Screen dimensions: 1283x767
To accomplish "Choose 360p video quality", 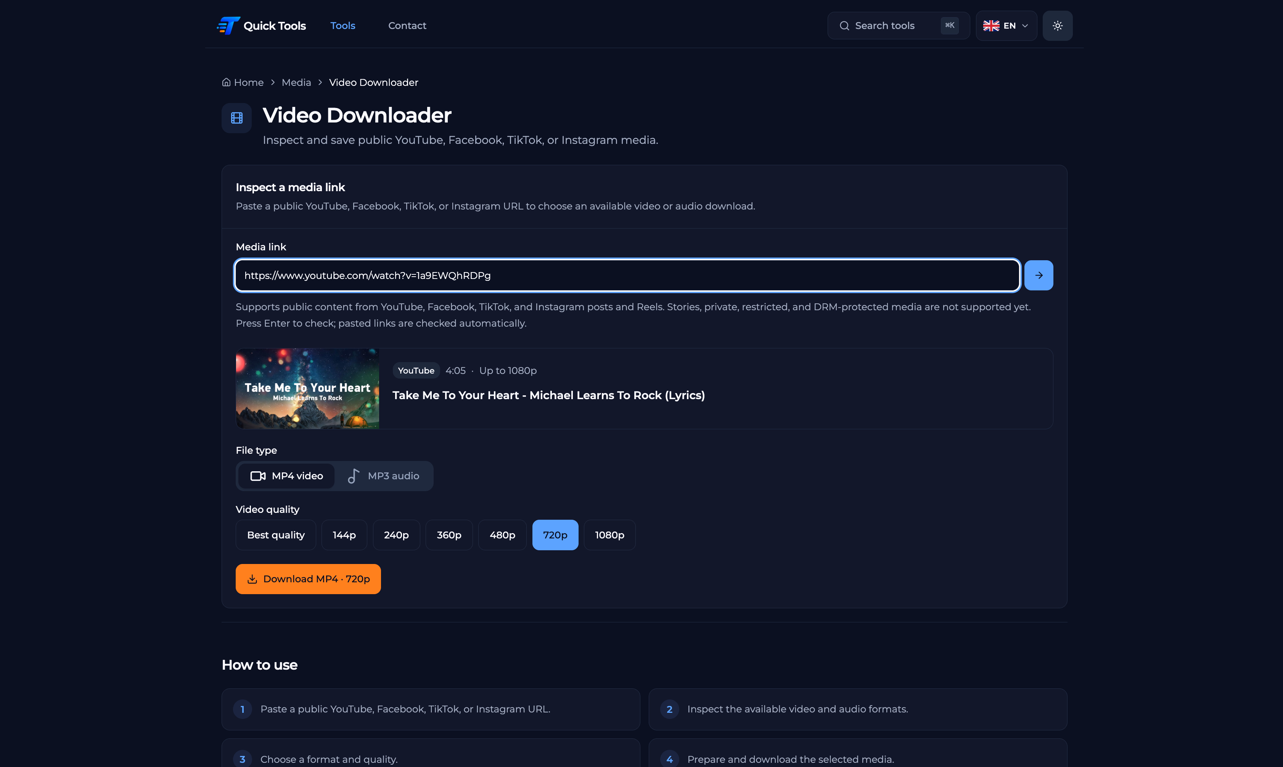I will pyautogui.click(x=449, y=535).
